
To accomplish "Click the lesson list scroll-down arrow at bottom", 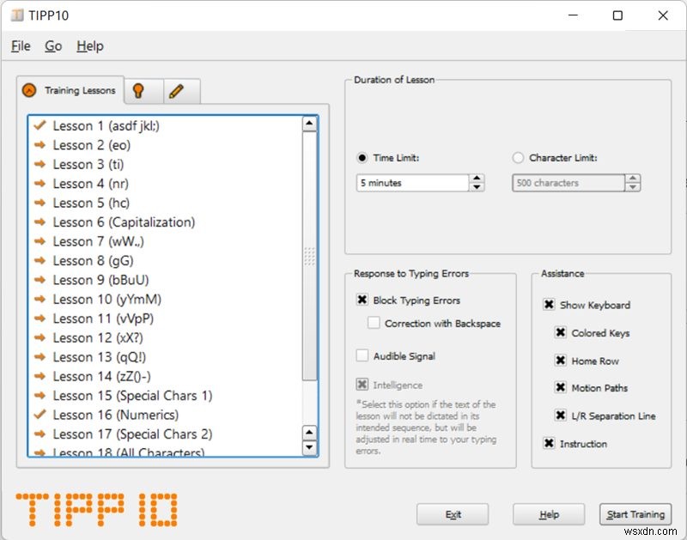I will click(x=309, y=447).
